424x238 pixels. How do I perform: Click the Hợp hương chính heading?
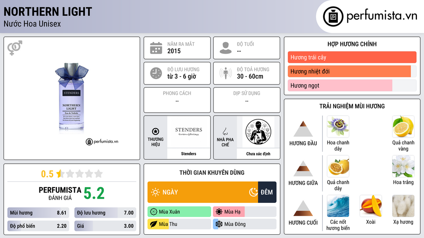(x=352, y=44)
